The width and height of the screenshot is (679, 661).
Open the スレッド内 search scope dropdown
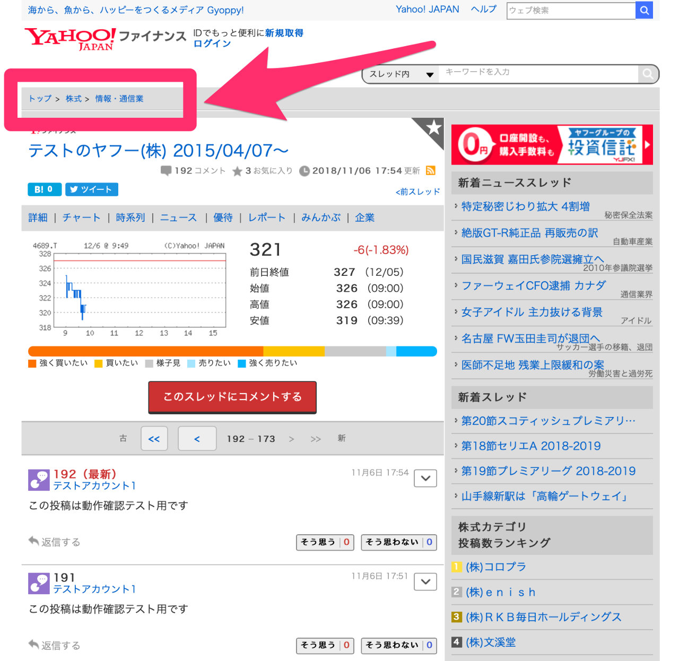coord(402,74)
